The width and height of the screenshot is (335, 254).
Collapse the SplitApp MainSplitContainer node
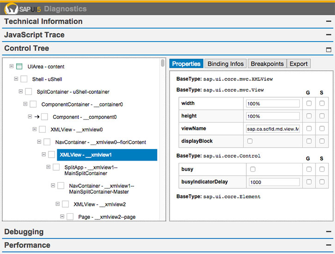tap(49, 167)
